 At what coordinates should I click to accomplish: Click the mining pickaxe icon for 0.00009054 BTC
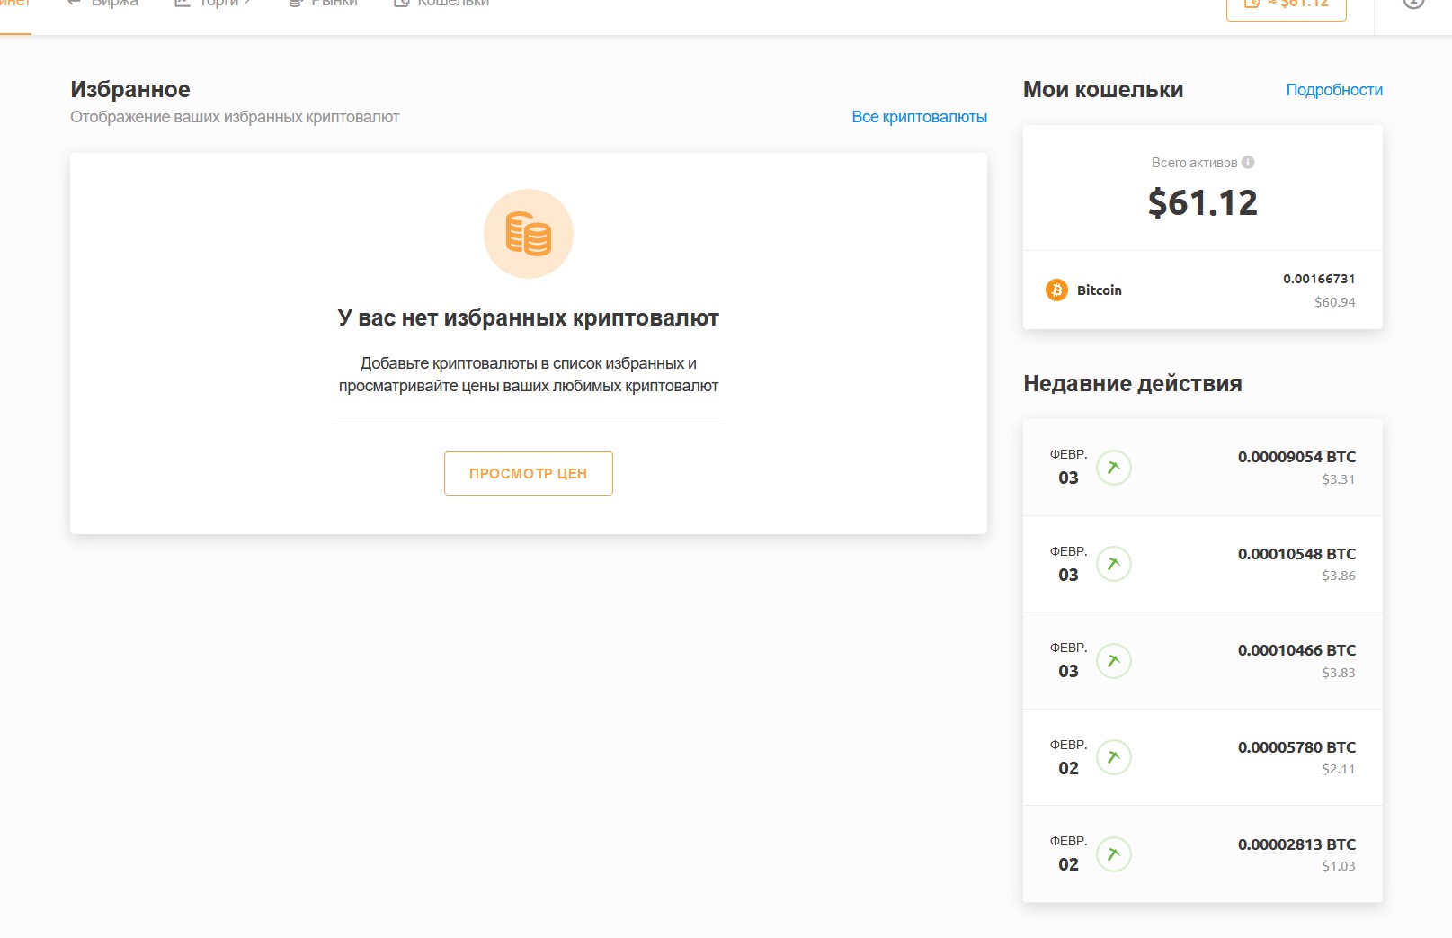(x=1113, y=468)
